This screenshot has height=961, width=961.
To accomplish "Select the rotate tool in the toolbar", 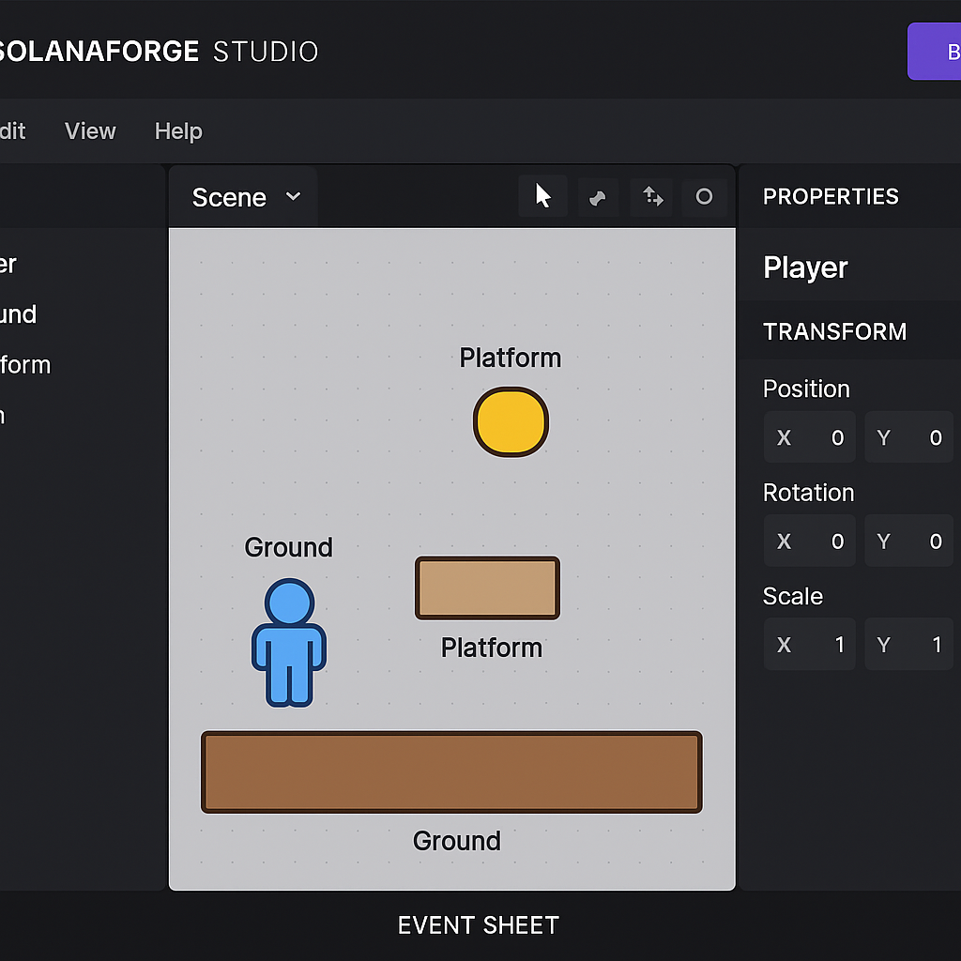I will (598, 196).
